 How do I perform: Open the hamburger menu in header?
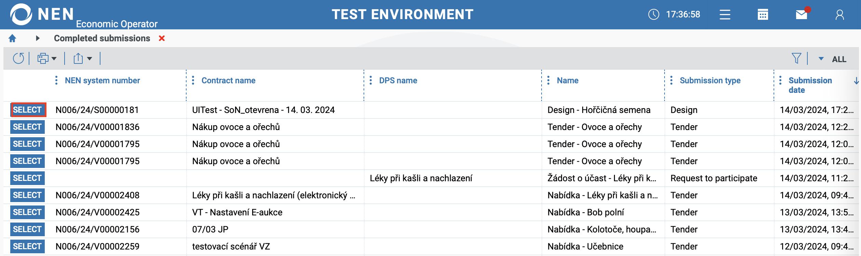(725, 15)
